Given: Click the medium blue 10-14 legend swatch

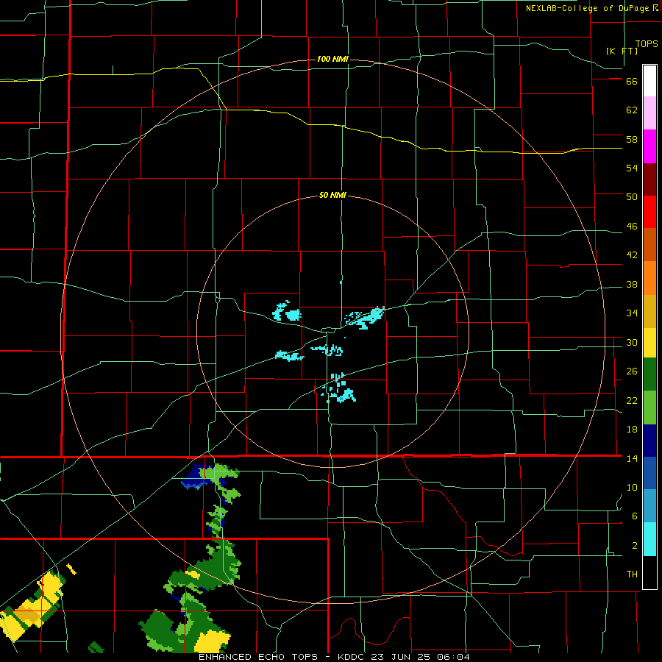Looking at the screenshot, I should (x=649, y=473).
